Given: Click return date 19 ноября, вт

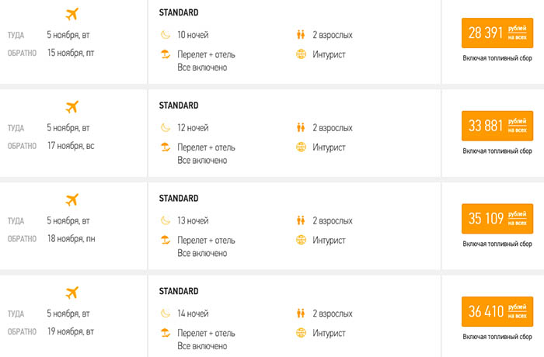Looking at the screenshot, I should coord(71,331).
